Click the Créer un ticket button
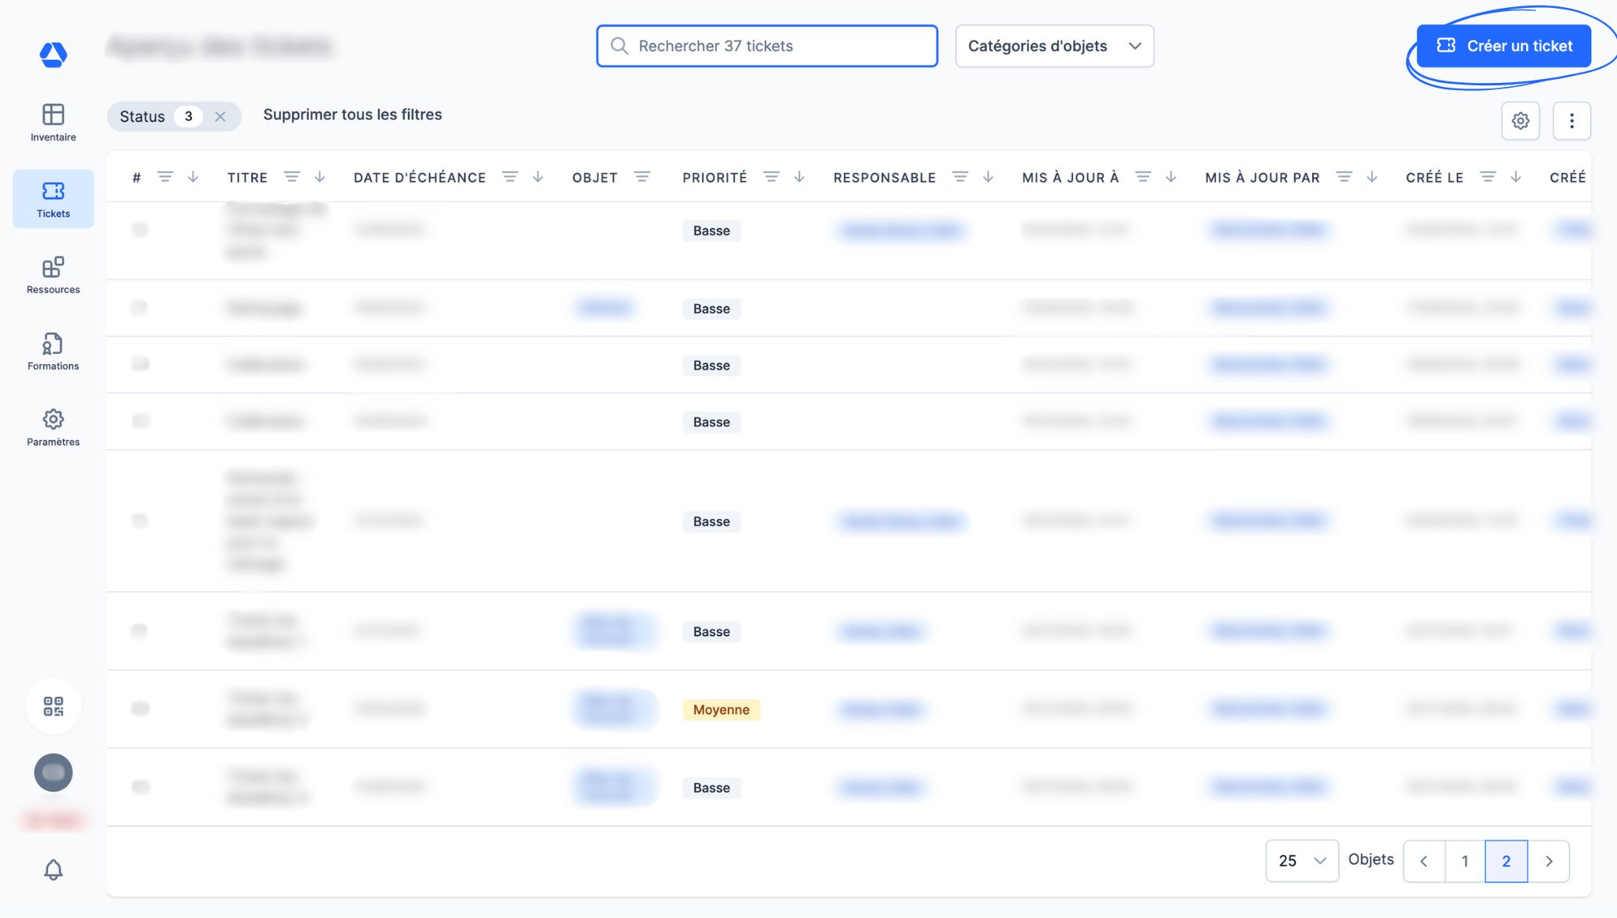1617x918 pixels. [1503, 46]
